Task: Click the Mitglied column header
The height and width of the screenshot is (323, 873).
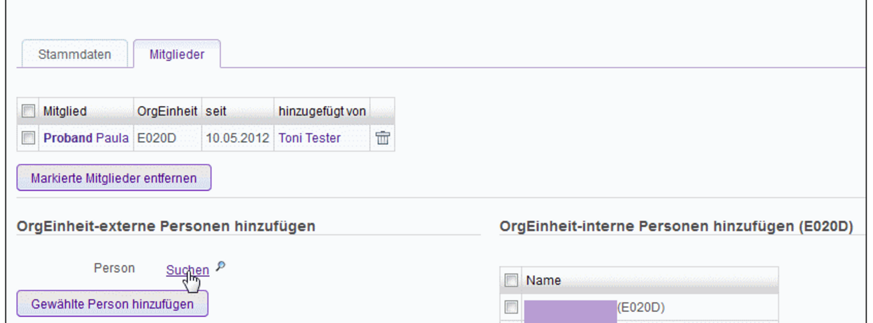Action: [65, 112]
